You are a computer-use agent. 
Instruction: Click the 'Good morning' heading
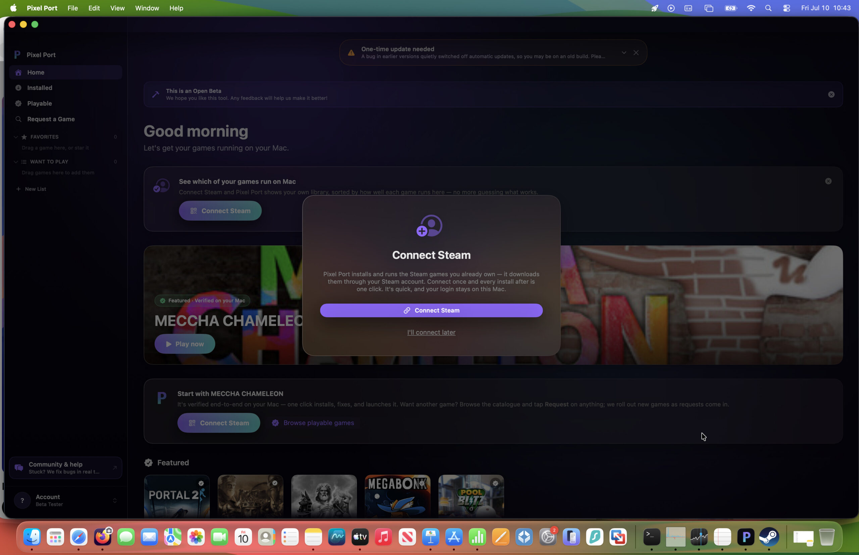tap(196, 131)
